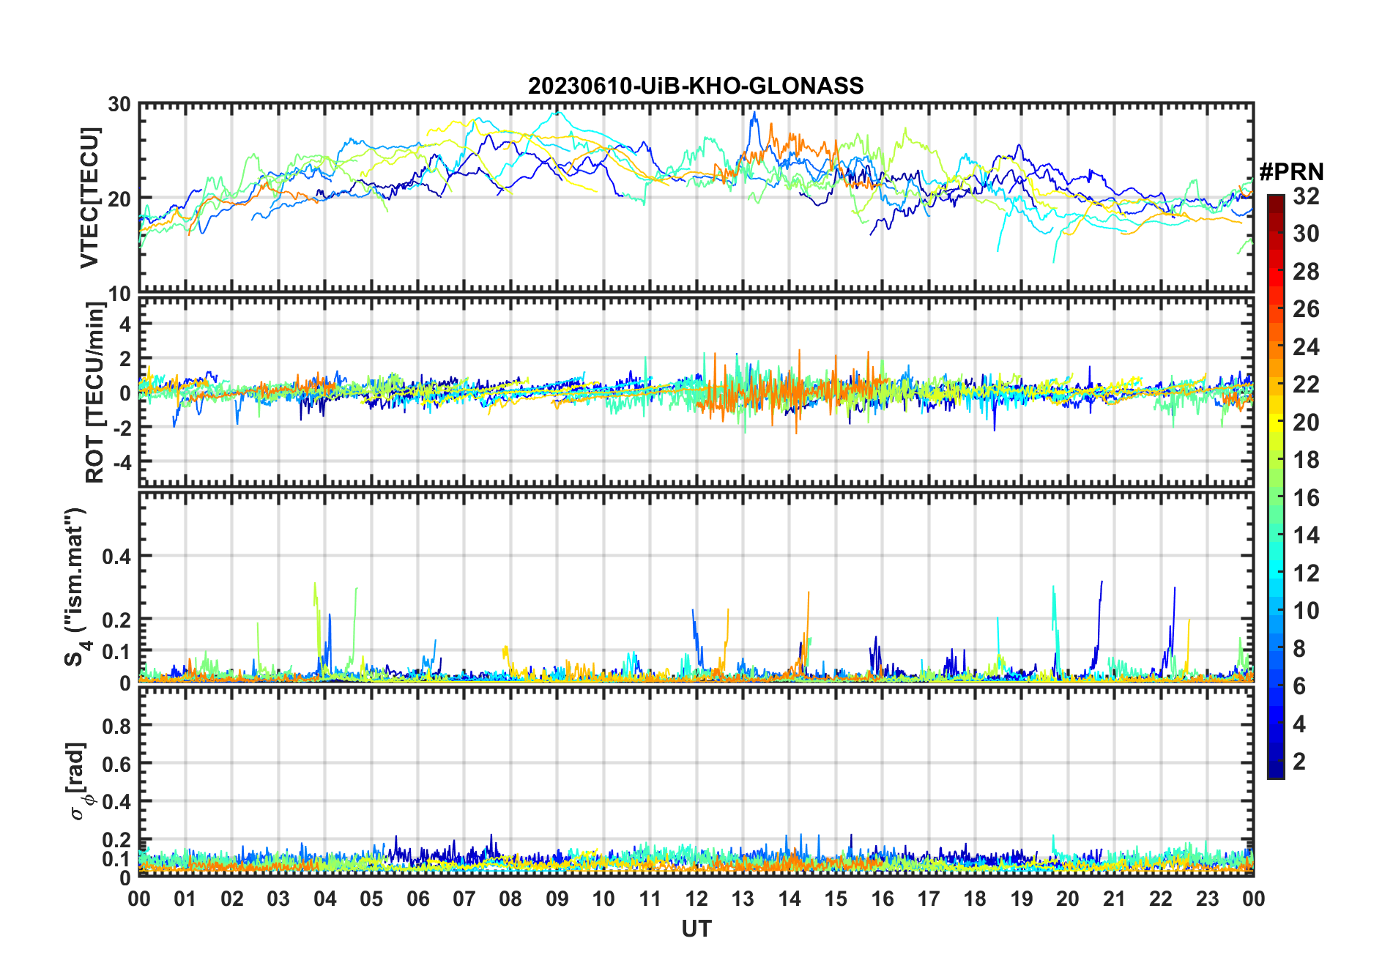Click the 10 tick on the VTEC axis
The height and width of the screenshot is (974, 1393).
[x=120, y=294]
